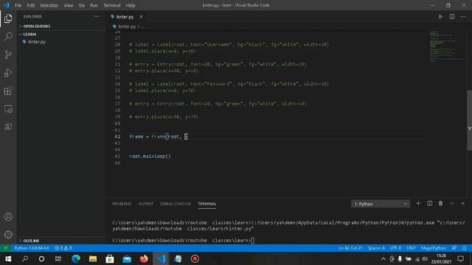Viewport: 472px width, 265px height.
Task: Open the Mail app from taskbar
Action: [x=127, y=258]
